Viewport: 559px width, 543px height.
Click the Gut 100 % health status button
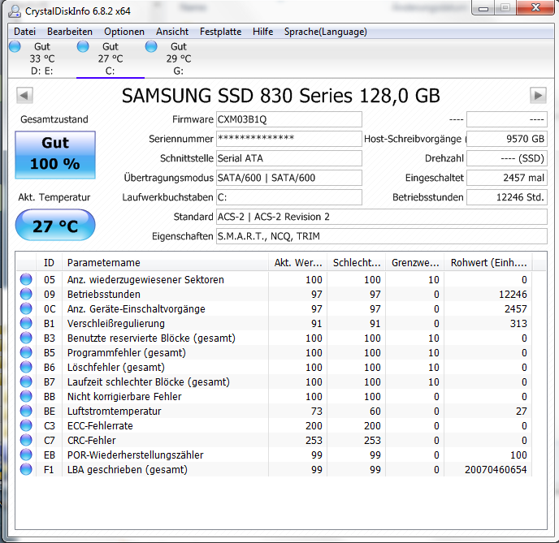[55, 155]
